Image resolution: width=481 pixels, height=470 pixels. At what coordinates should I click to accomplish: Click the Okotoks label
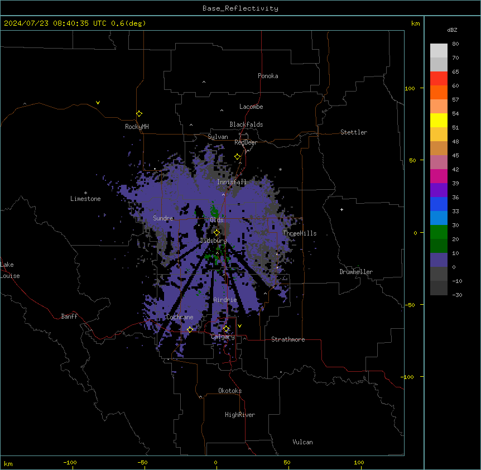coord(230,391)
